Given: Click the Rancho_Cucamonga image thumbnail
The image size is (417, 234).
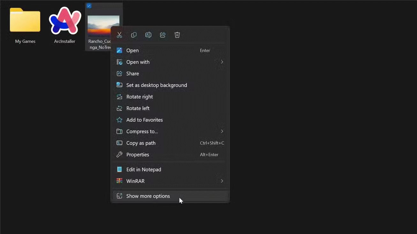Looking at the screenshot, I should (99, 25).
